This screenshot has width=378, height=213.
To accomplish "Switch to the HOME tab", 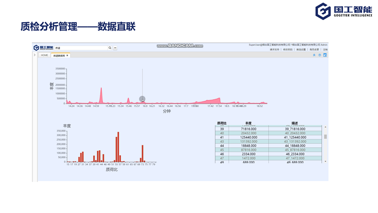I will pos(44,55).
